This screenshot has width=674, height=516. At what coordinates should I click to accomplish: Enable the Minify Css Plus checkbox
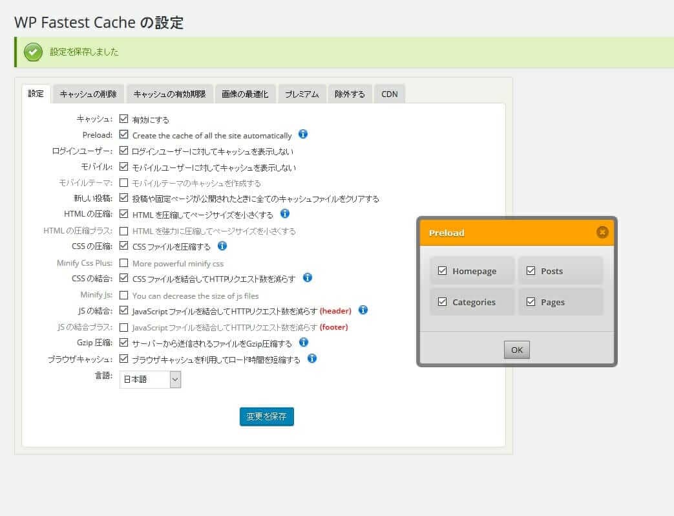[124, 263]
